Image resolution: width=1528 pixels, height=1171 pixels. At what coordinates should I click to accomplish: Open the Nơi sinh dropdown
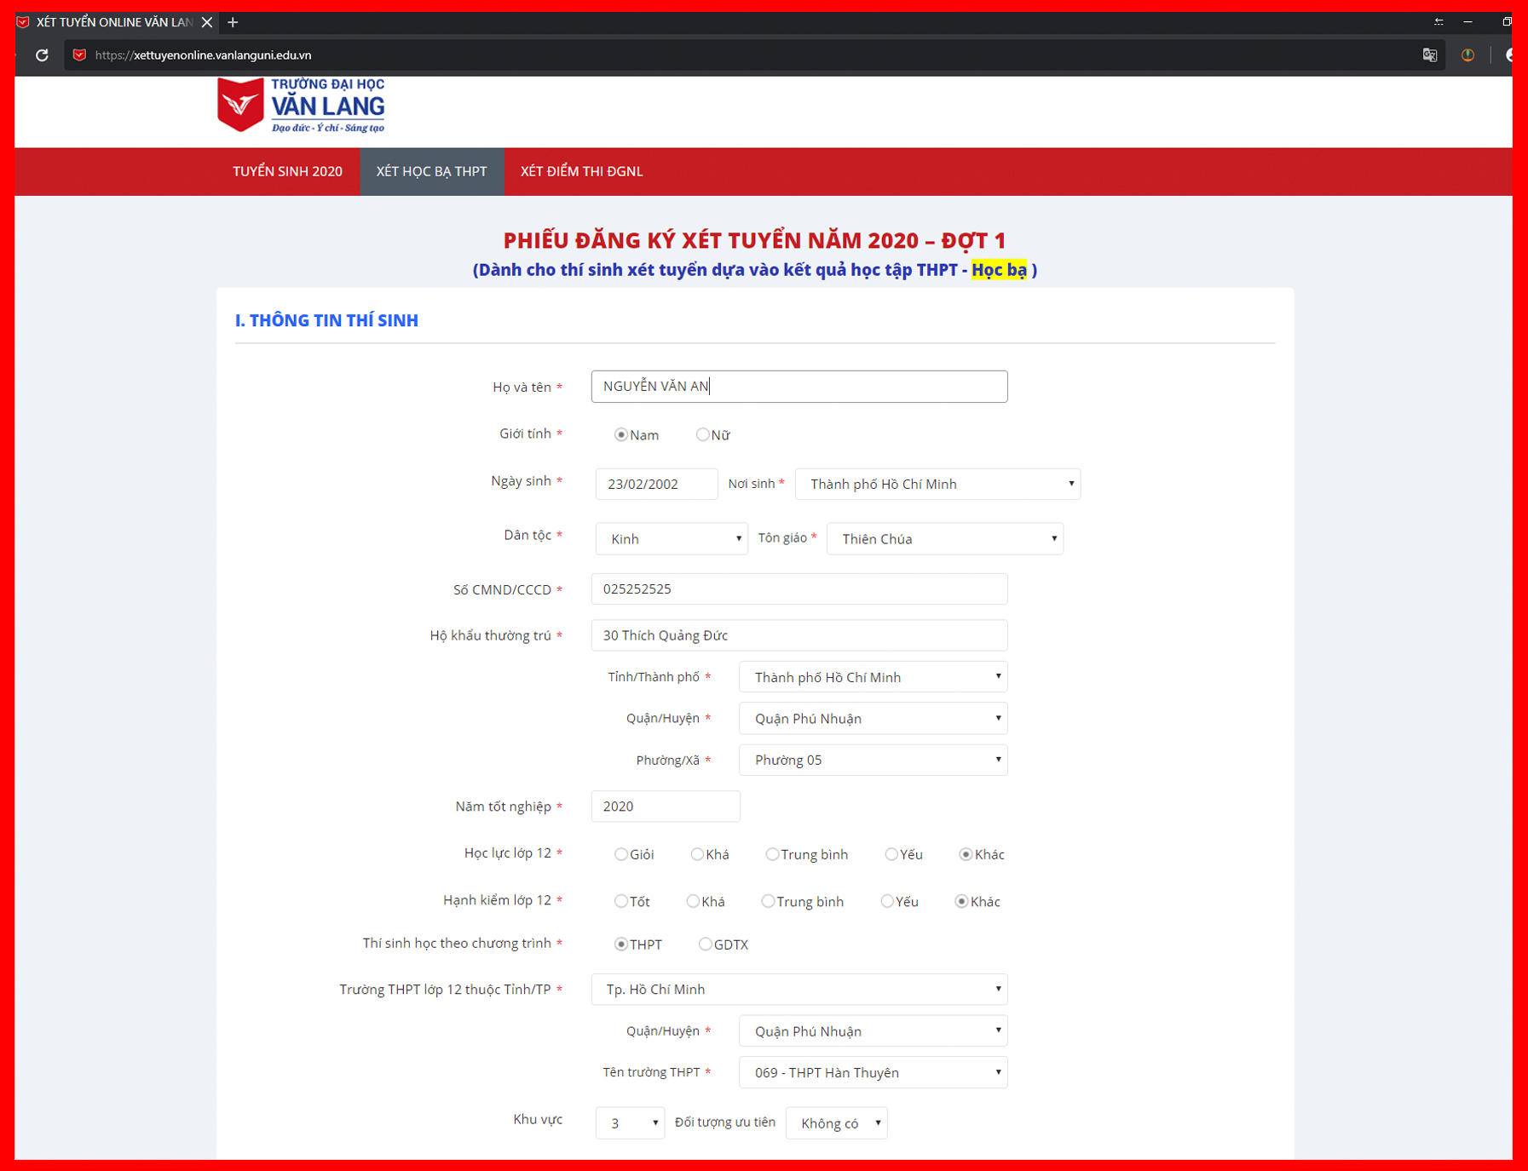tap(937, 484)
